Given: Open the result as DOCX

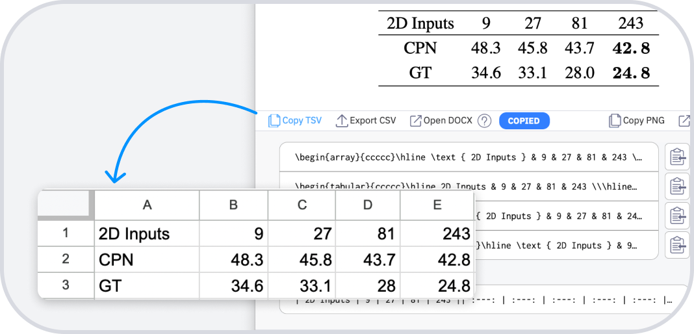Looking at the screenshot, I should 441,121.
